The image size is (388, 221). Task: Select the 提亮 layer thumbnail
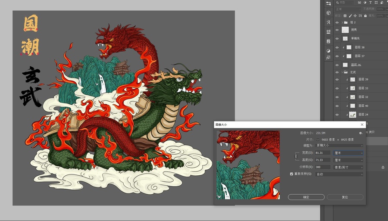coord(345,30)
